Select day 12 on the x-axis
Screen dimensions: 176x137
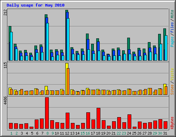pyautogui.click(x=67, y=133)
